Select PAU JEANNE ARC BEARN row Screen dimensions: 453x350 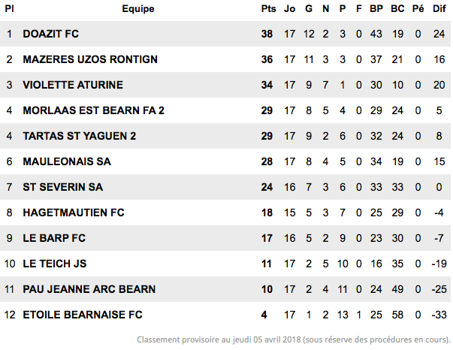tap(225, 289)
